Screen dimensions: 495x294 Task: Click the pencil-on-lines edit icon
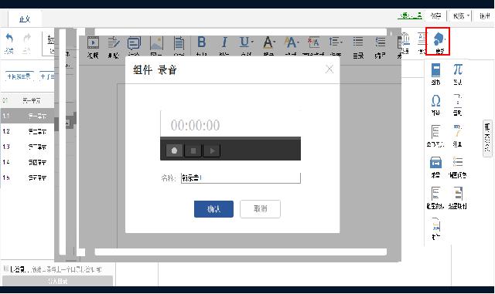click(114, 43)
